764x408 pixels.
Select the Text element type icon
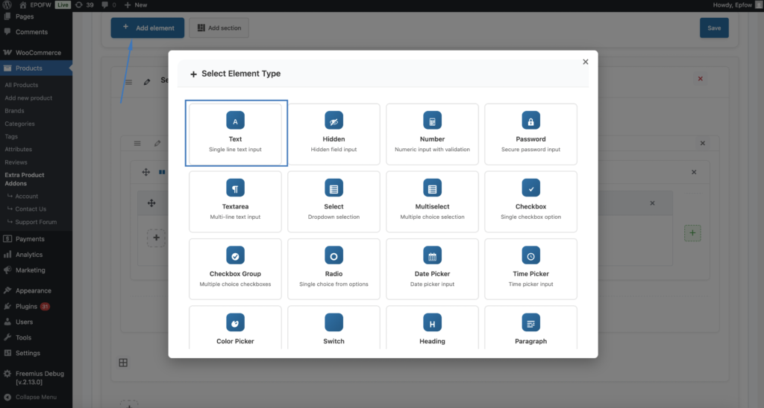pyautogui.click(x=235, y=121)
